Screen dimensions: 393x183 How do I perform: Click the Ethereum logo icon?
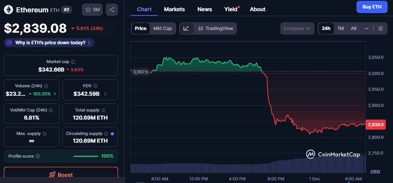tap(8, 9)
